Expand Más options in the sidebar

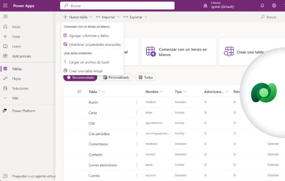[x=15, y=98]
